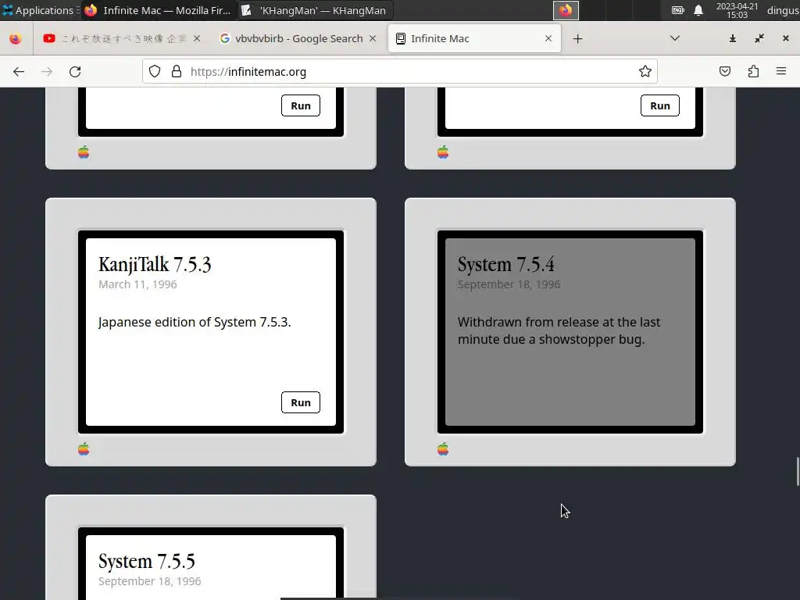
Task: Click 'Withdrawn from release' description text
Action: click(x=559, y=330)
